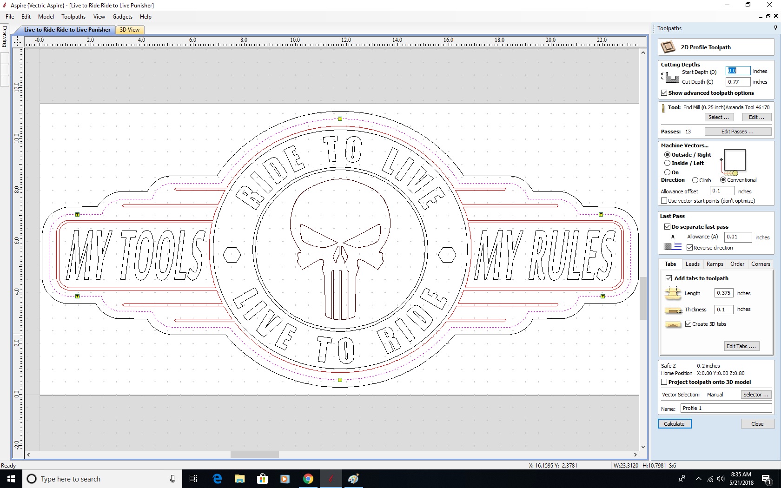Select the On machine vectors option
This screenshot has width=781, height=488.
tap(667, 172)
